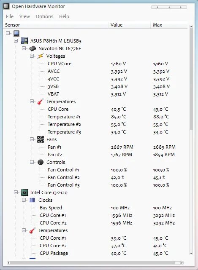
Task: Select the ASUS motherboard icon
Action: point(24,41)
